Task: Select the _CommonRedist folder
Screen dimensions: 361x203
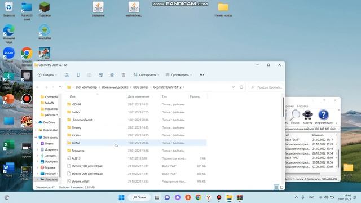Action: [x=137, y=120]
